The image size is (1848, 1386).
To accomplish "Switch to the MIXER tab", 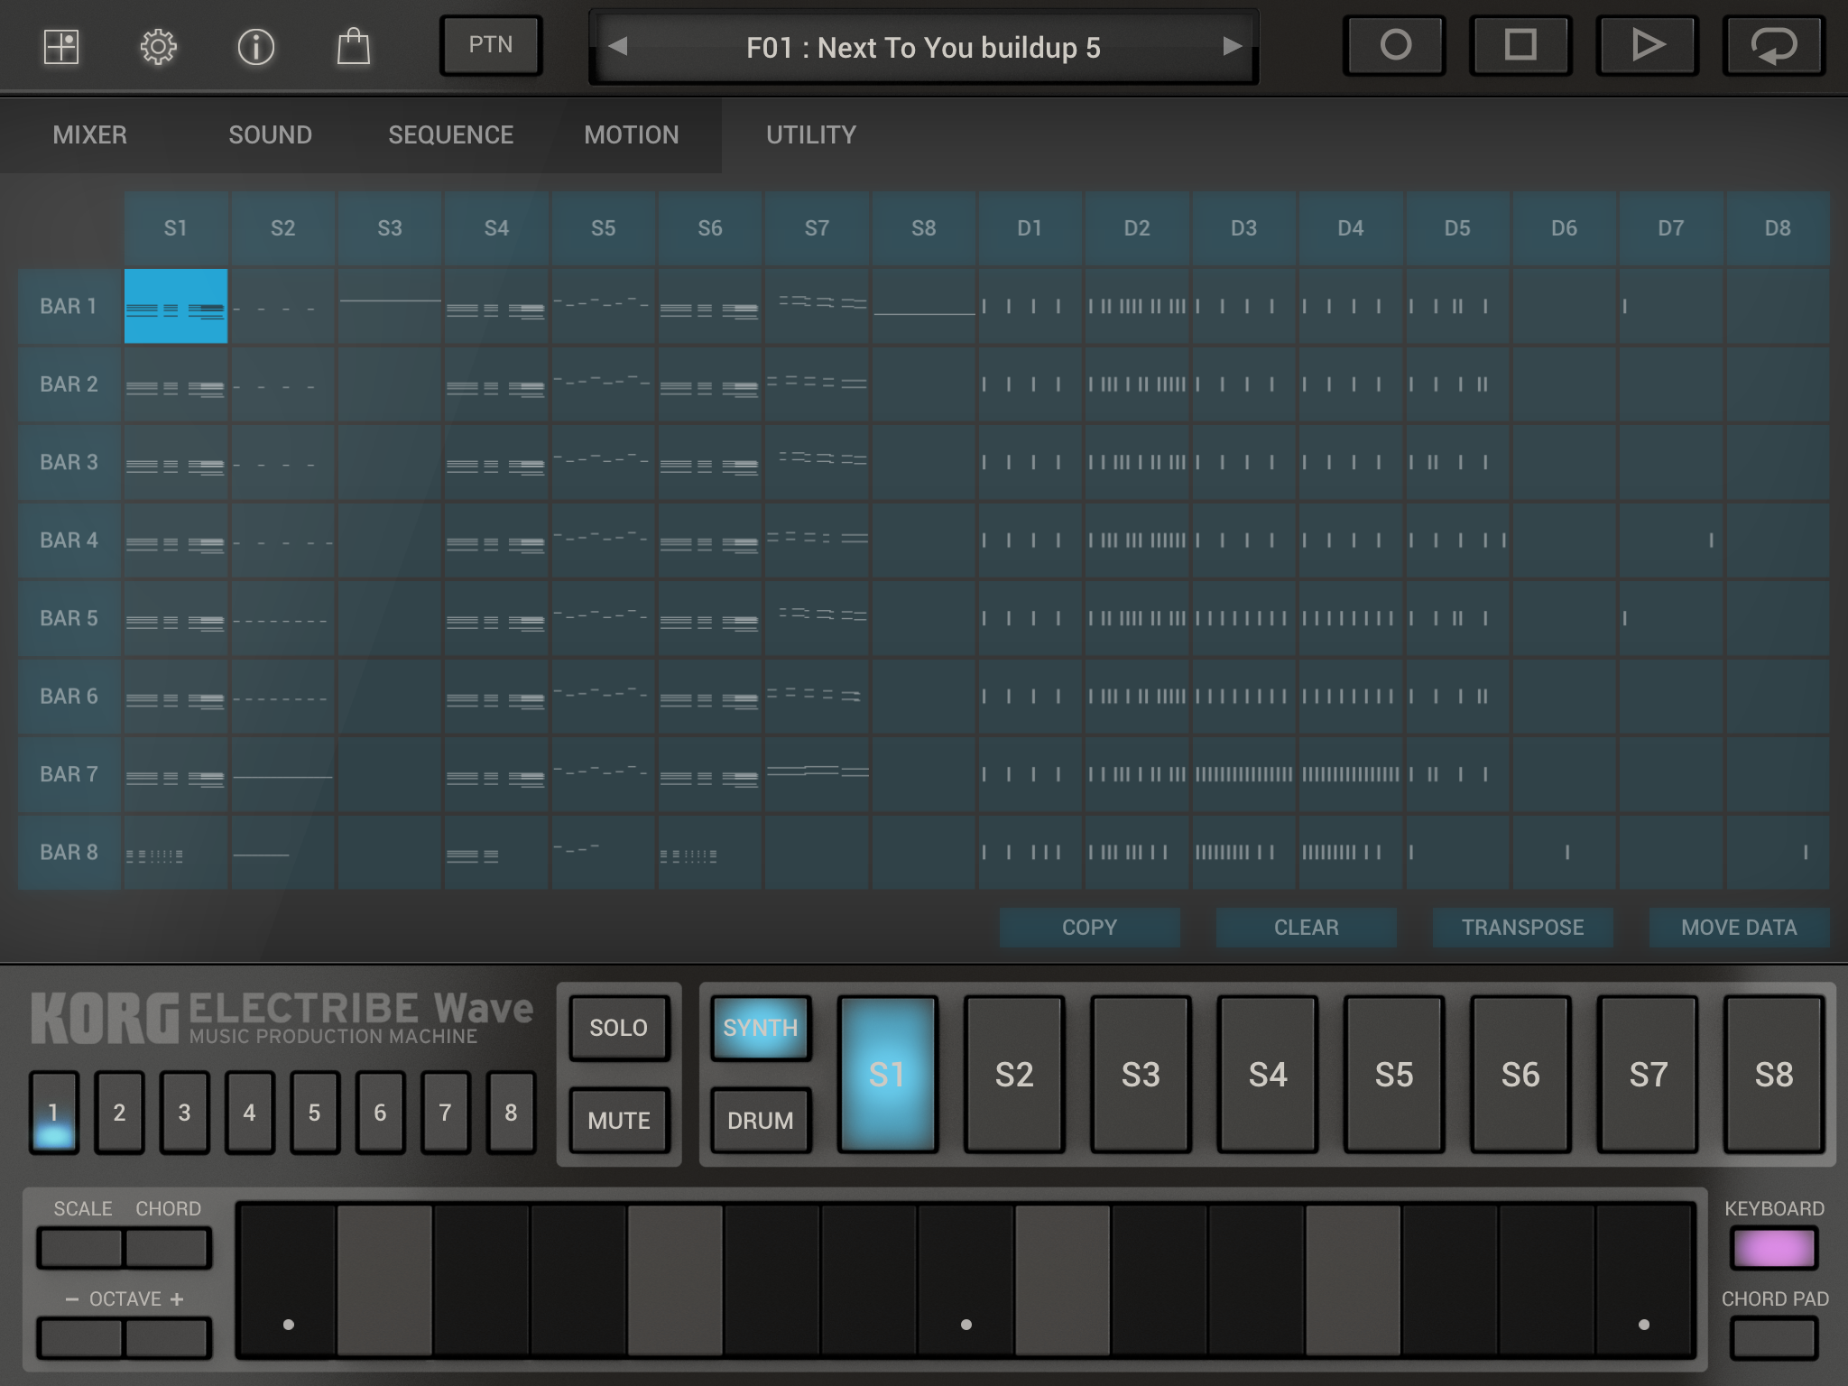I will point(90,135).
